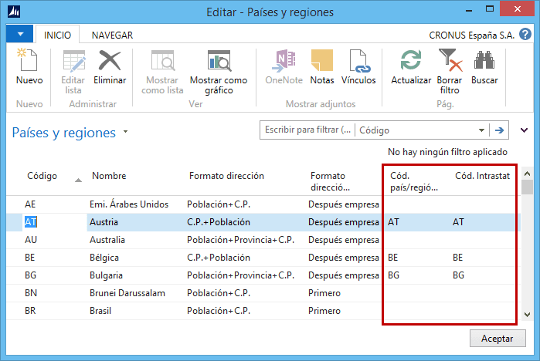The height and width of the screenshot is (361, 540).
Task: Click the Buscar binoculars icon
Action: click(484, 60)
